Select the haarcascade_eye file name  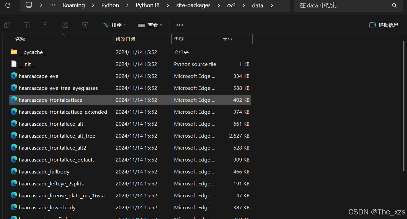coord(39,76)
